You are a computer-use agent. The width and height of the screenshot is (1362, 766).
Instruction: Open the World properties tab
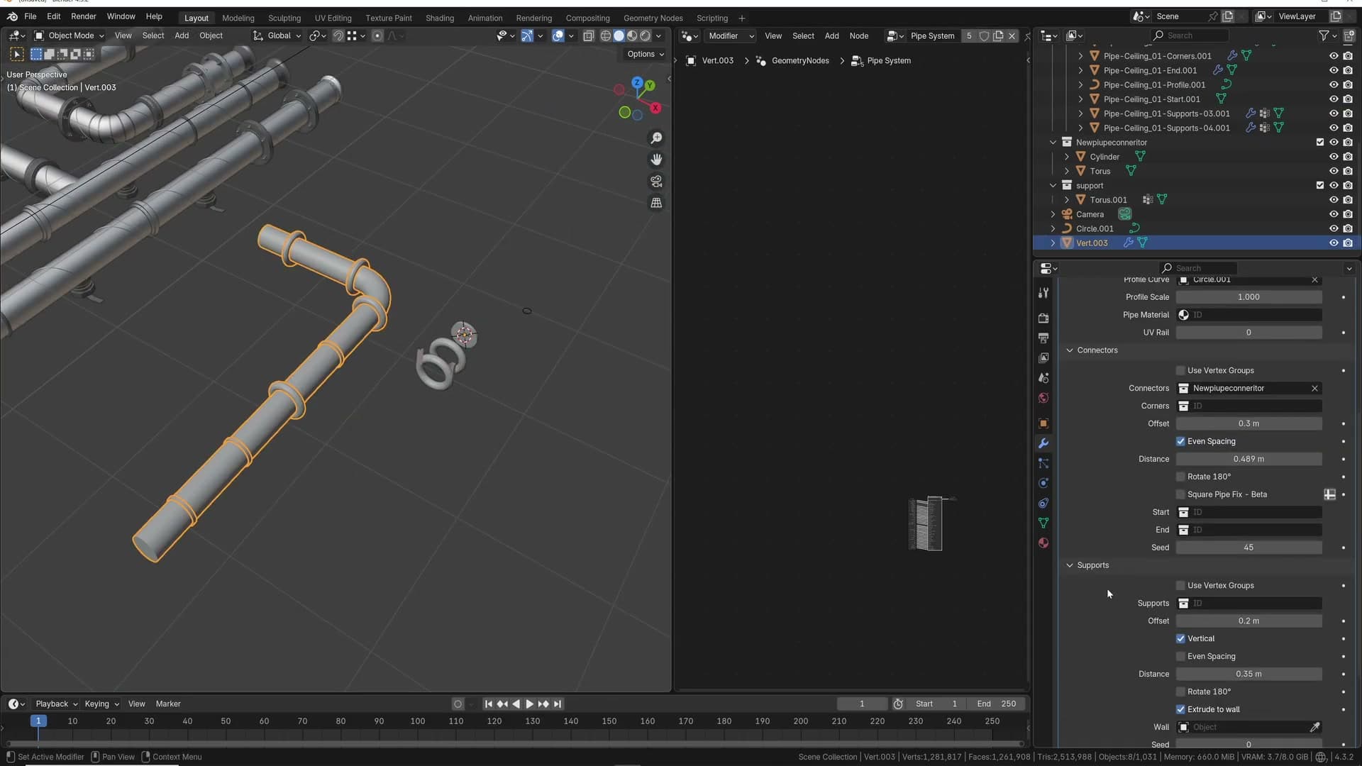click(1043, 398)
